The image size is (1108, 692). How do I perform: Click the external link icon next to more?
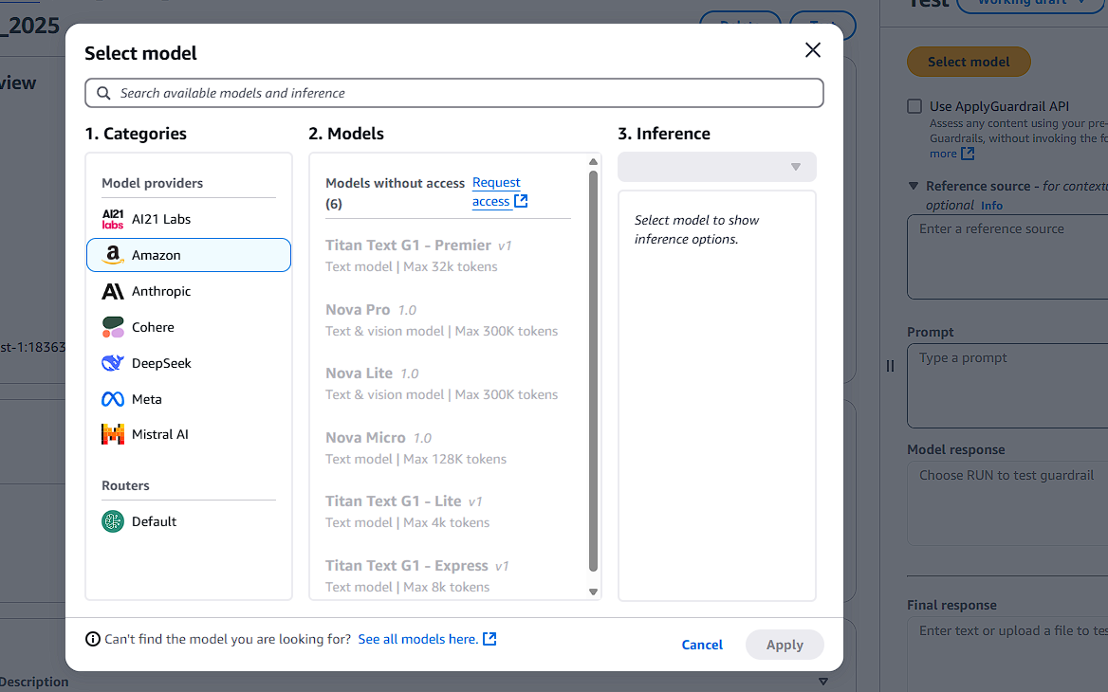pos(968,154)
